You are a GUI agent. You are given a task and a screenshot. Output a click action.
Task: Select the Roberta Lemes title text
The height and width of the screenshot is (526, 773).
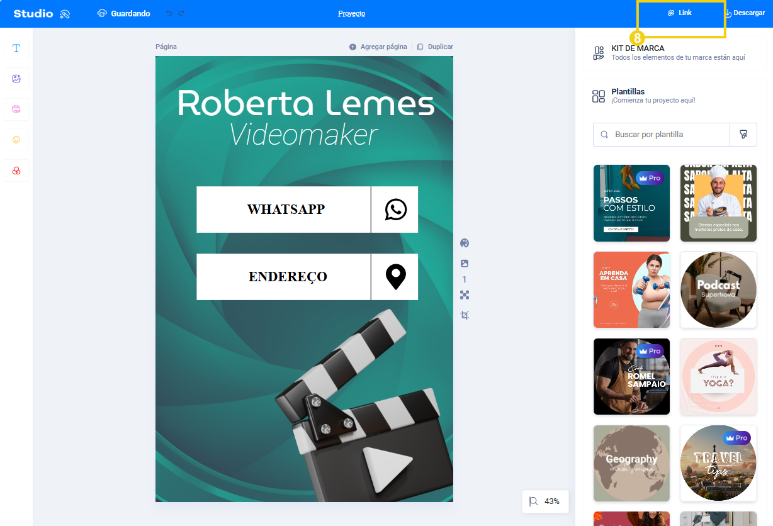pos(306,104)
